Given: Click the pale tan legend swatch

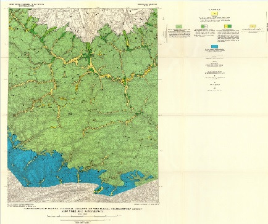Looking at the screenshot, I should coord(253,26).
